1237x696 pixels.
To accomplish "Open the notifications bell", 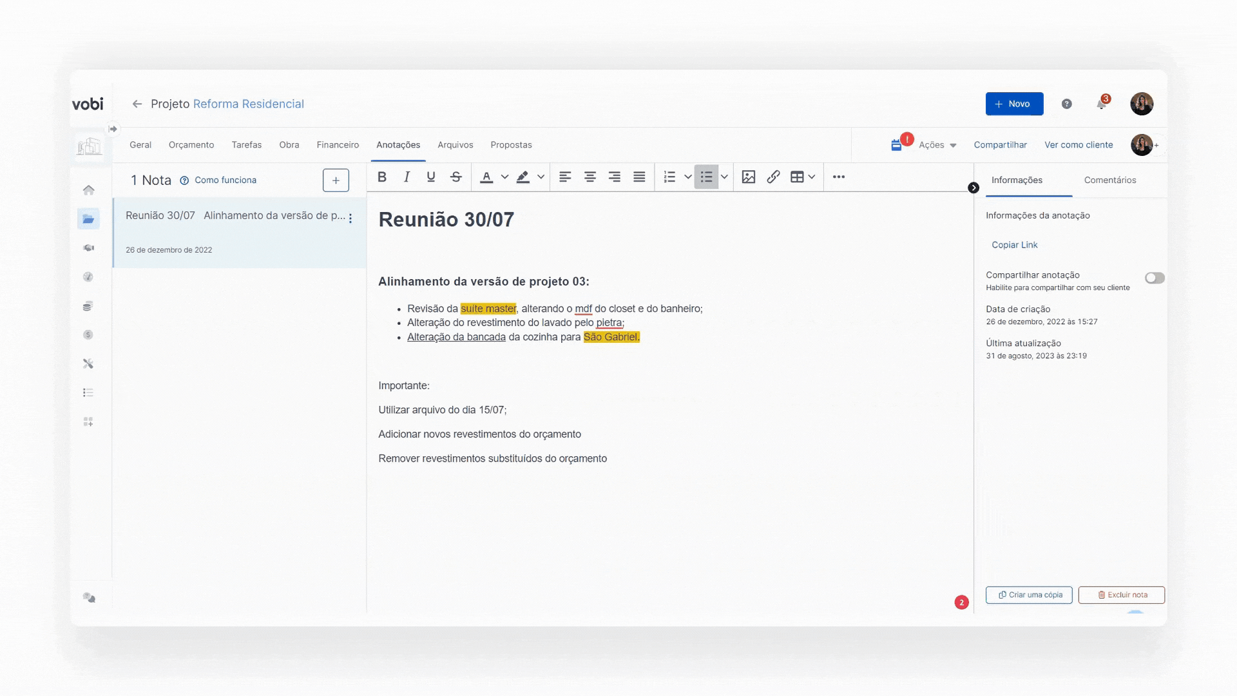I will [x=1101, y=104].
